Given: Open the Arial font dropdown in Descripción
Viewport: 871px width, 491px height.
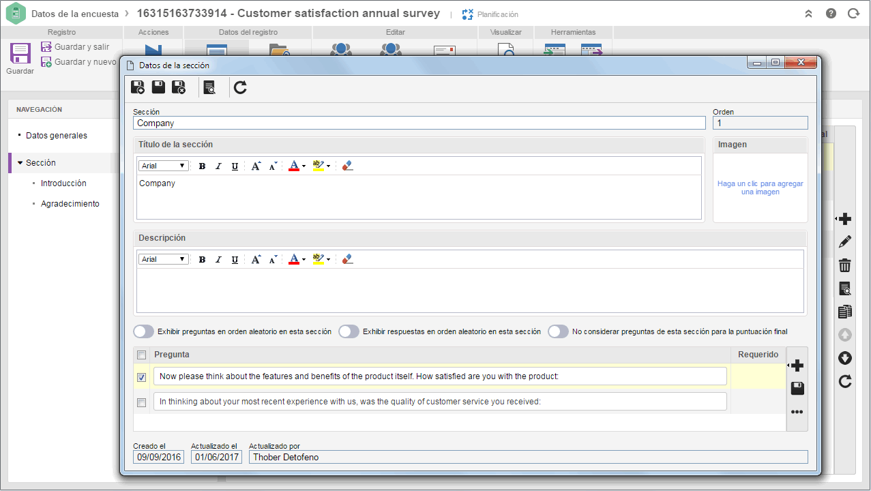Looking at the screenshot, I should click(164, 259).
